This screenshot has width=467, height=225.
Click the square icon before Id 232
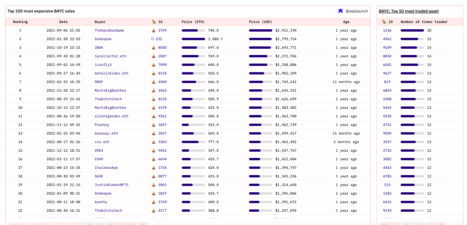(x=152, y=39)
